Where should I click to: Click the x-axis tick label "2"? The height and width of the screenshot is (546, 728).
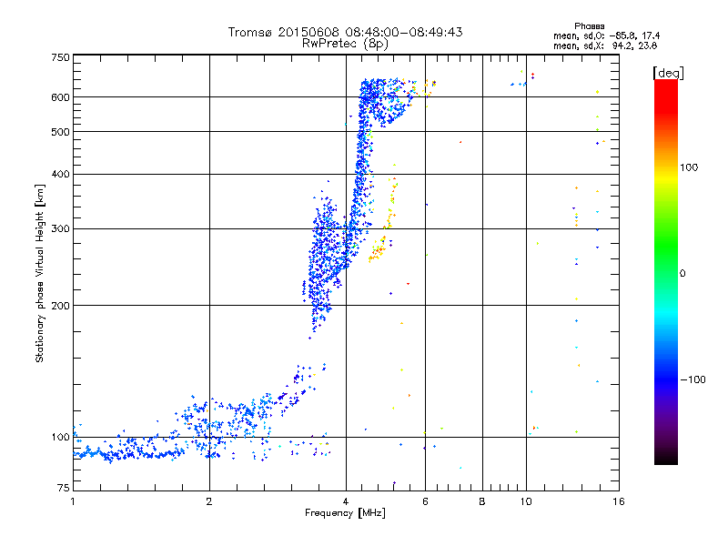(209, 501)
